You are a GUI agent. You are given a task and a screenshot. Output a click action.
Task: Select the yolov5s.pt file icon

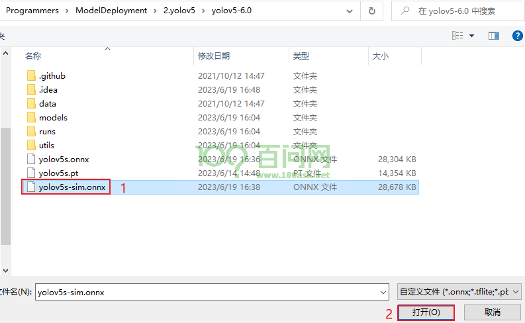[31, 173]
